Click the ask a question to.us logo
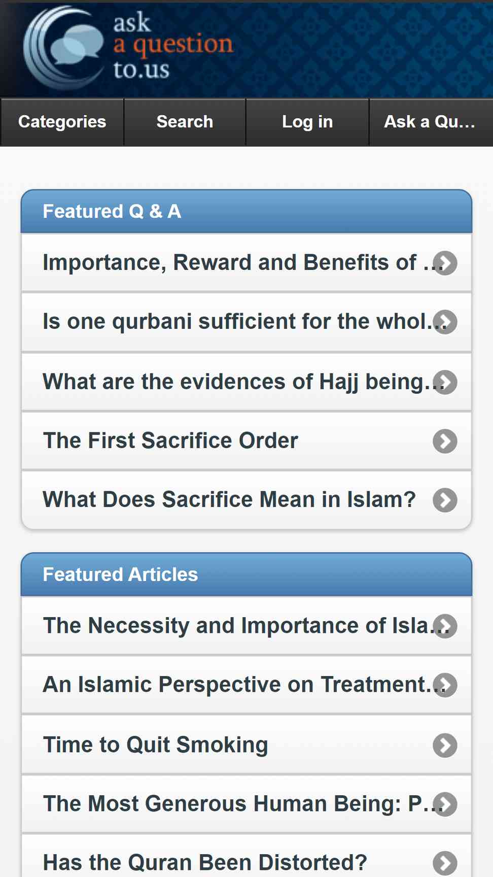The image size is (493, 877). [x=129, y=47]
